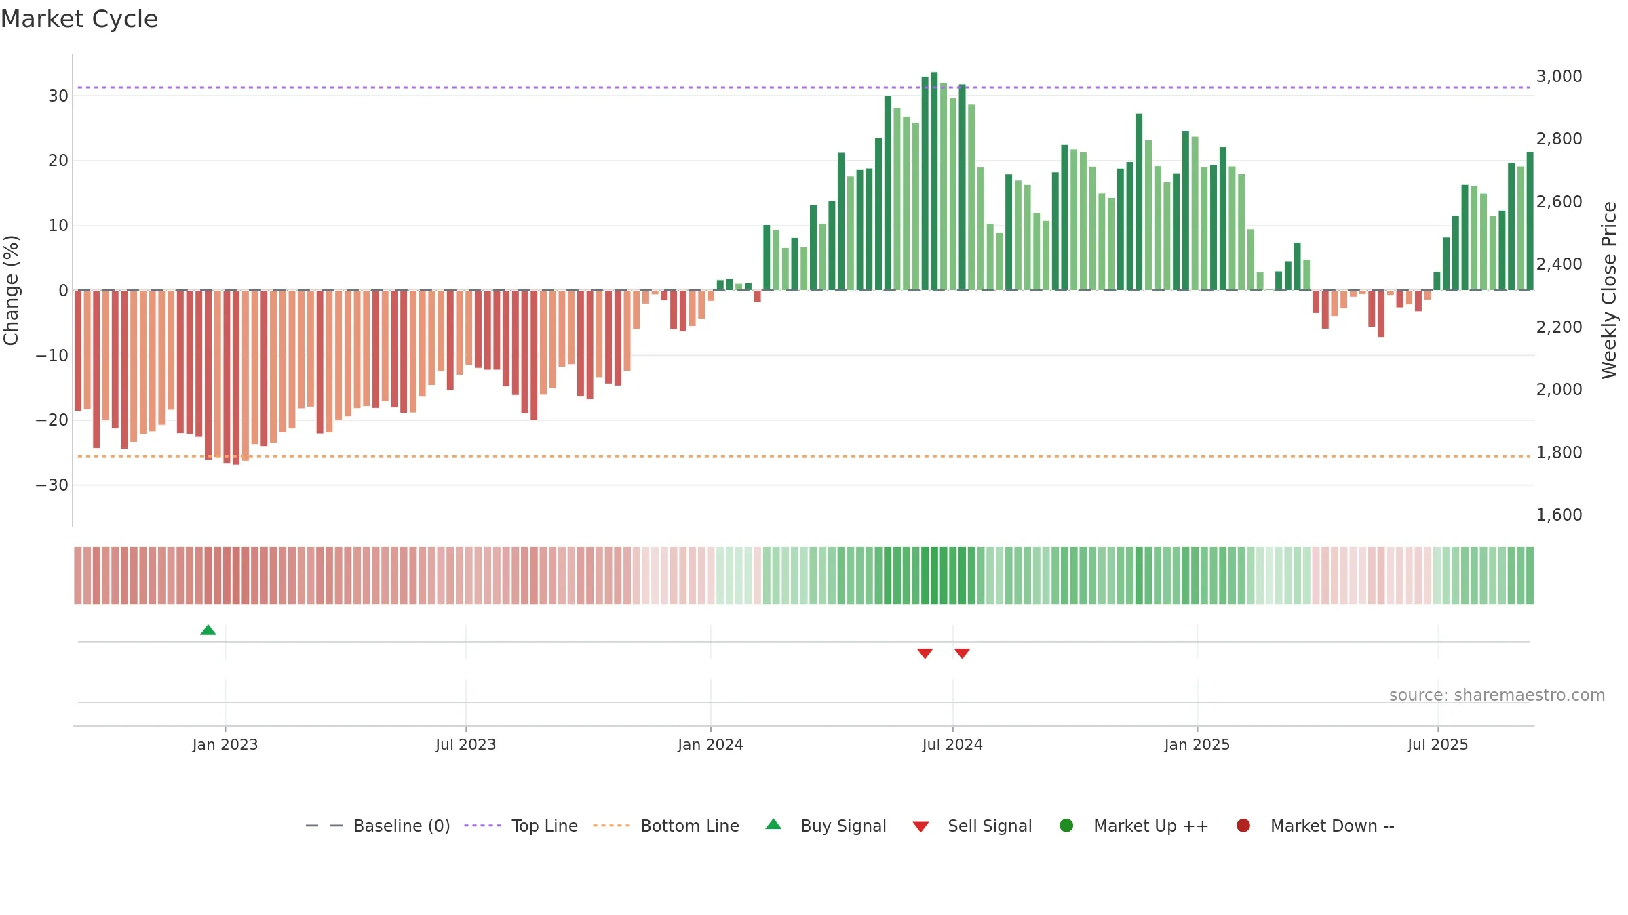Click the Change (%) axis title

tap(11, 290)
